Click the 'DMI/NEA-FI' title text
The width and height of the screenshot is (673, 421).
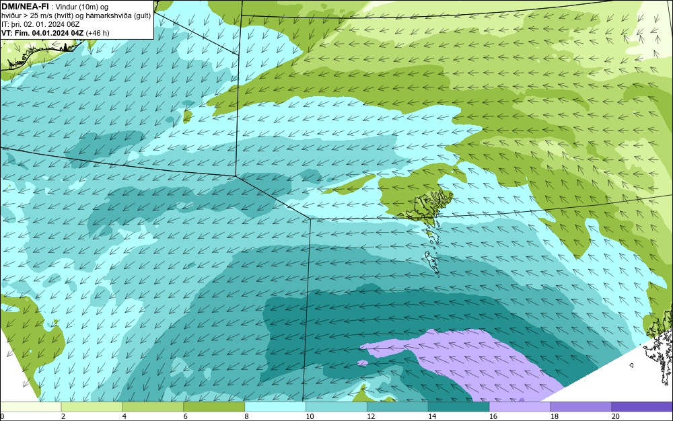(25, 7)
